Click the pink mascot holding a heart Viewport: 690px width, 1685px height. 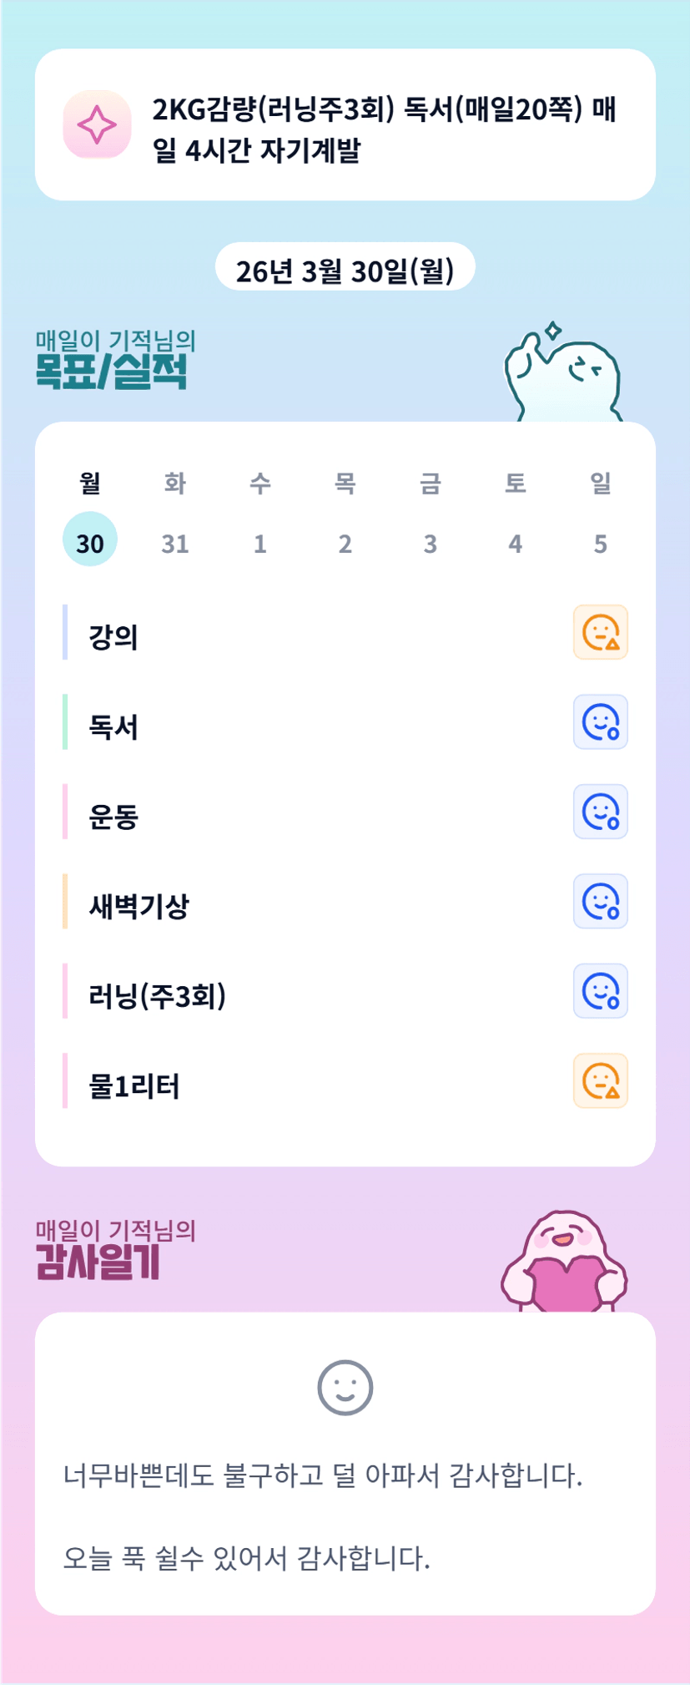564,1262
